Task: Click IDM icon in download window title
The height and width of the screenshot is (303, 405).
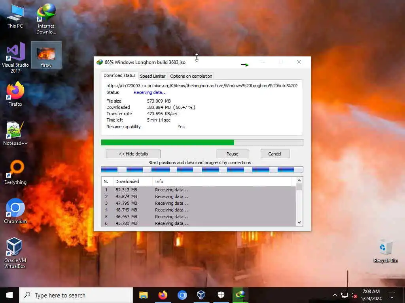Action: 100,62
